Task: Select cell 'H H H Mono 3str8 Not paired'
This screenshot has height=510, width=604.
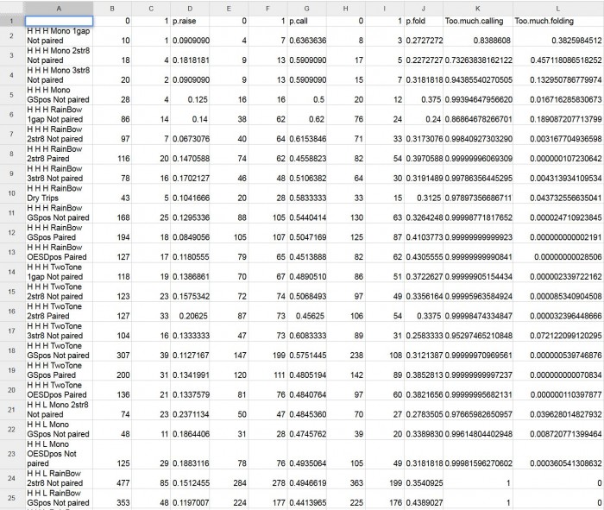Action: point(59,75)
